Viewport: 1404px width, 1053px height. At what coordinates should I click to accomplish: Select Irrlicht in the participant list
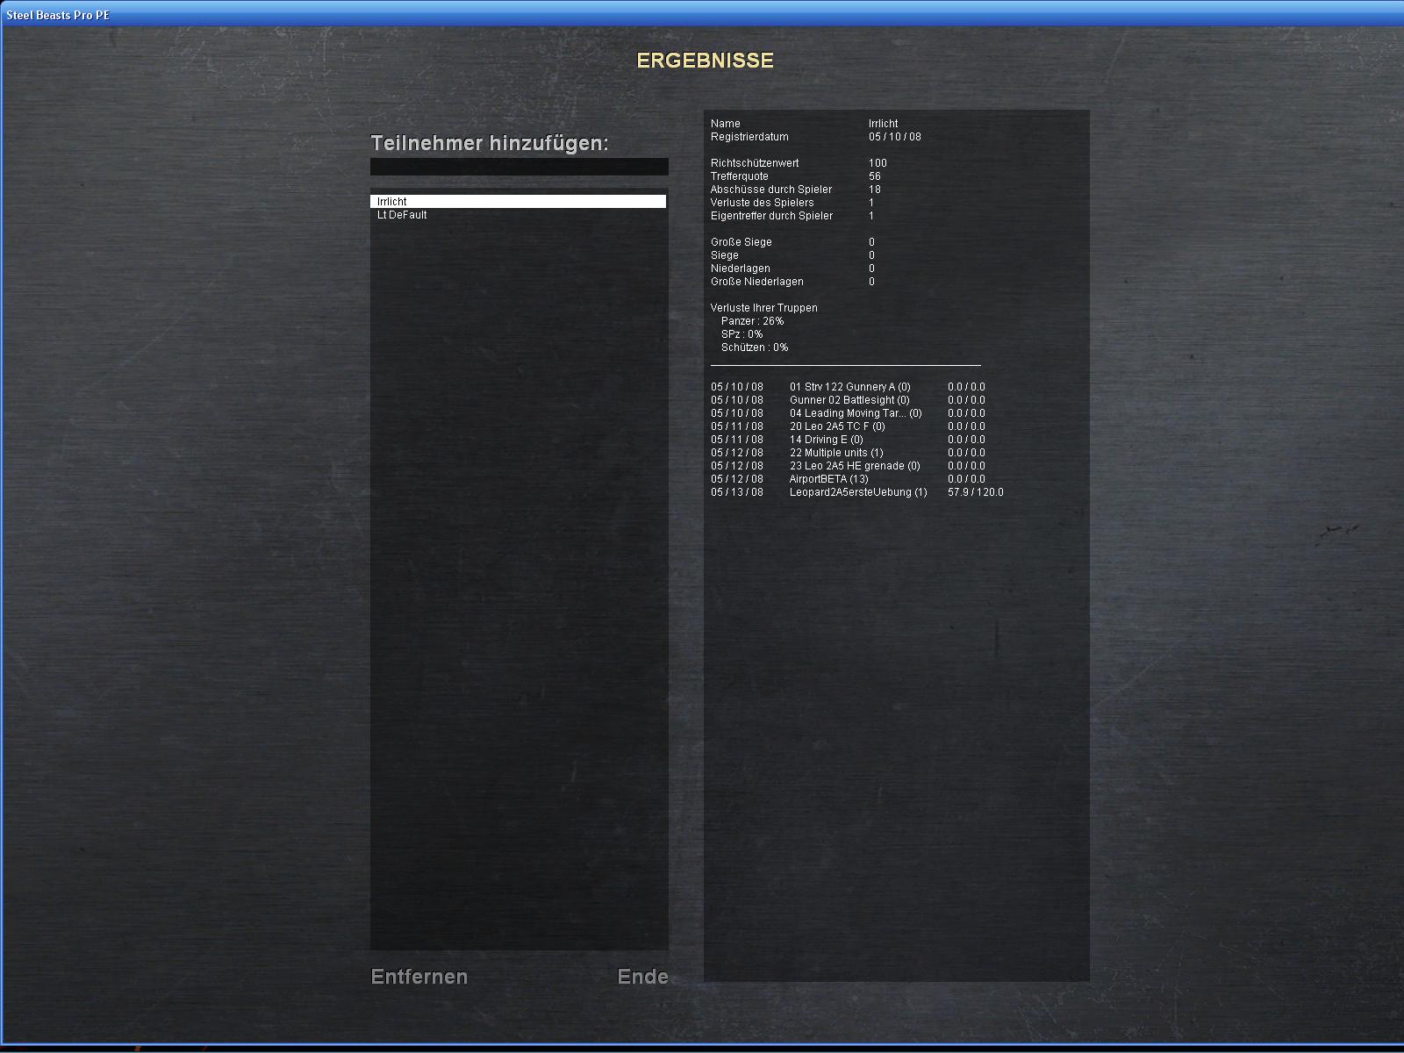(518, 202)
